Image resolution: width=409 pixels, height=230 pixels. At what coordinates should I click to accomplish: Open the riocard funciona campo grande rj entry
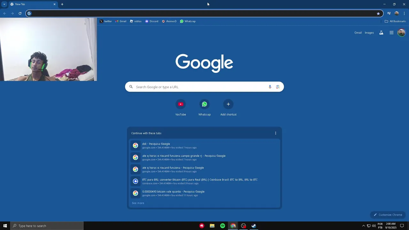coord(204,157)
